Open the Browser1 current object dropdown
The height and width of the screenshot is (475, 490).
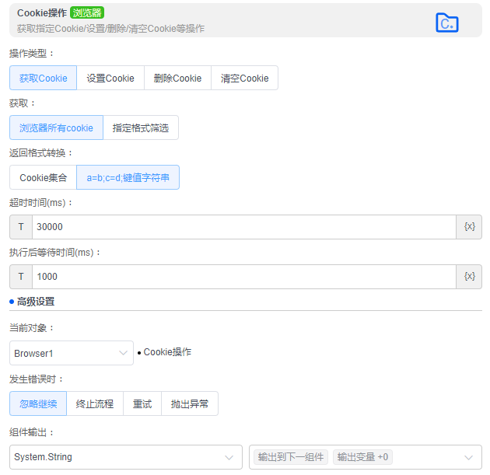pyautogui.click(x=72, y=353)
